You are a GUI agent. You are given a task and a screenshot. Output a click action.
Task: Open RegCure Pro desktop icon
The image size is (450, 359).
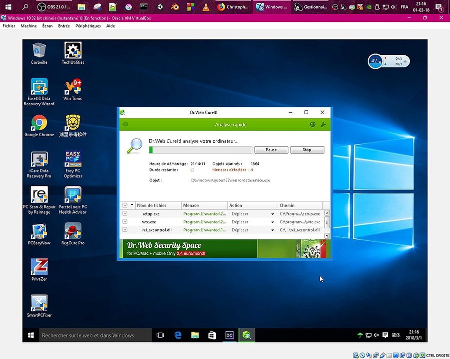tap(73, 234)
